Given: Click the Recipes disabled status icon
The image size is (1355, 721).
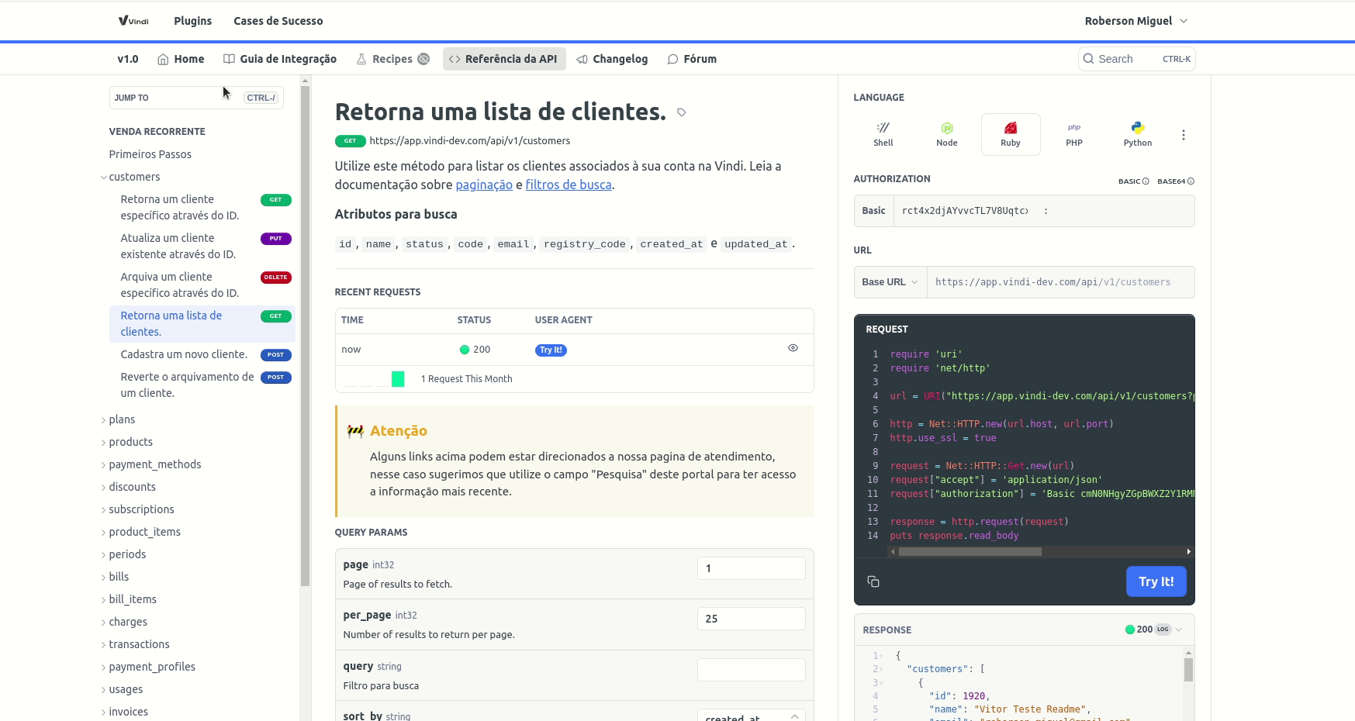Looking at the screenshot, I should (x=423, y=59).
